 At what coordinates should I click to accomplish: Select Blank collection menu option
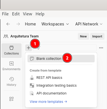[61, 59]
